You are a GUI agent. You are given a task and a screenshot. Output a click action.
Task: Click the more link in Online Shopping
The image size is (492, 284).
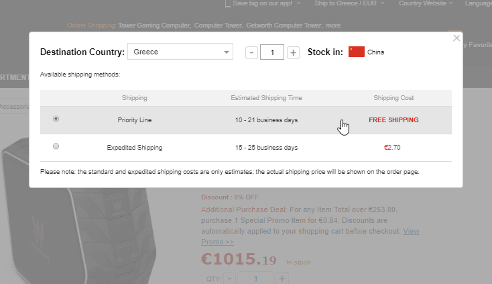coord(333,26)
